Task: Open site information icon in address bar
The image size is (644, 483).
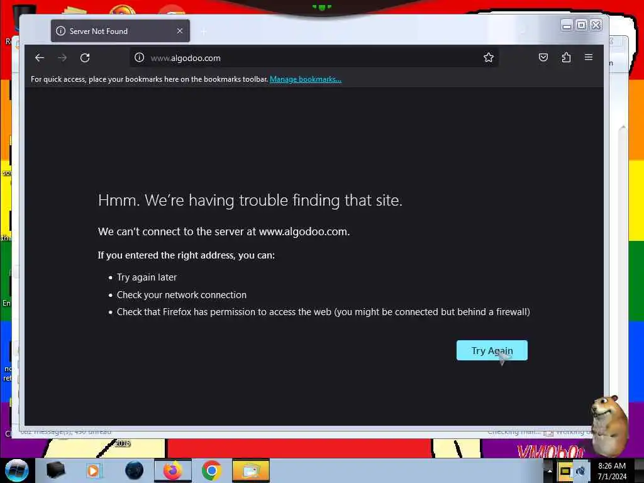Action: (140, 57)
